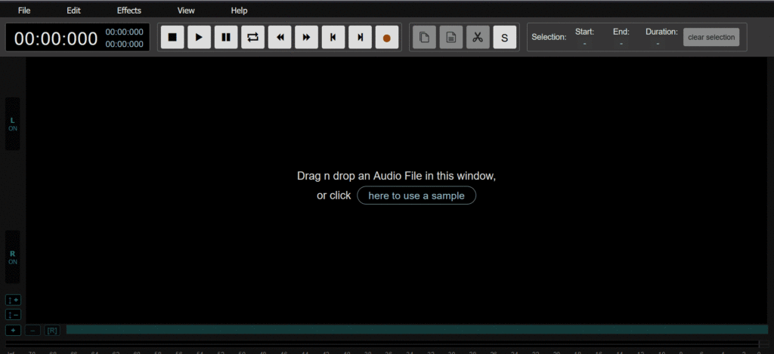Open the Effects menu

(x=129, y=11)
